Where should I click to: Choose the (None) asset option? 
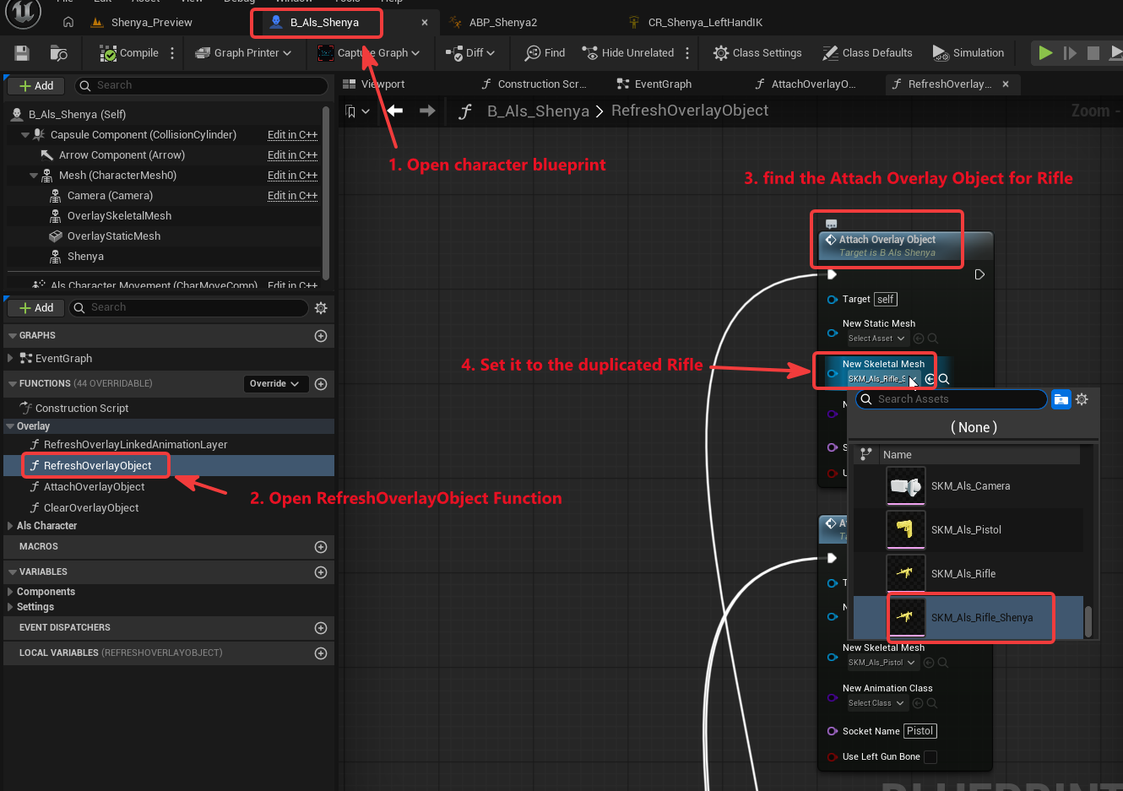(974, 427)
